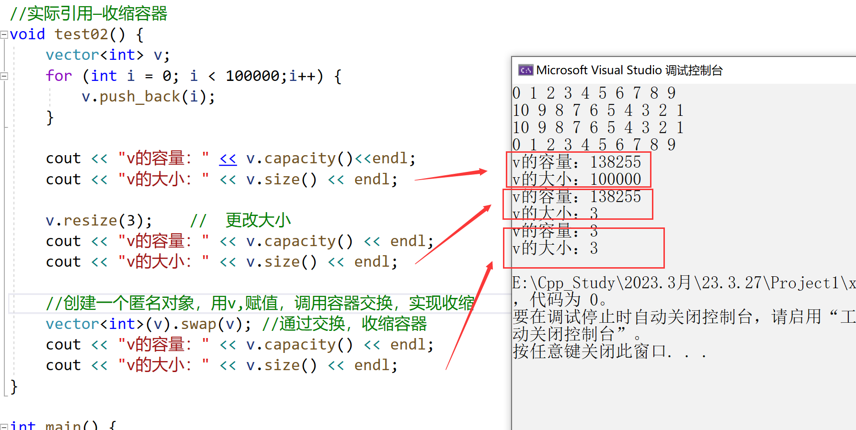Click the void test02() declaration line
The image size is (856, 430).
click(x=77, y=34)
